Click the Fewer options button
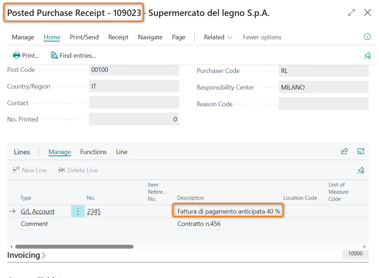 (262, 37)
